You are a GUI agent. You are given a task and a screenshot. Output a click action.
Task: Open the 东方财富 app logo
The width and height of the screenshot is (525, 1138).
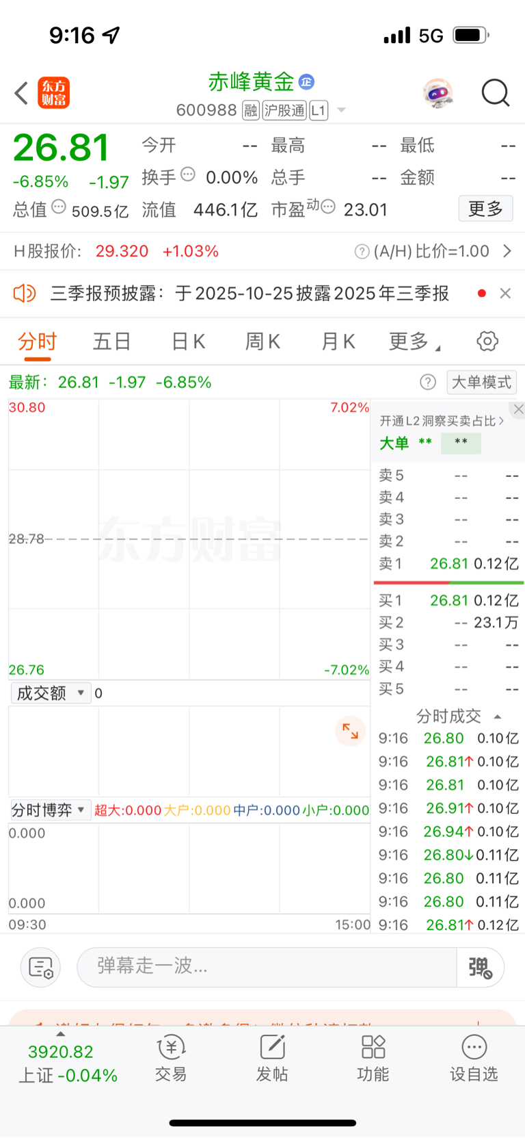[53, 93]
